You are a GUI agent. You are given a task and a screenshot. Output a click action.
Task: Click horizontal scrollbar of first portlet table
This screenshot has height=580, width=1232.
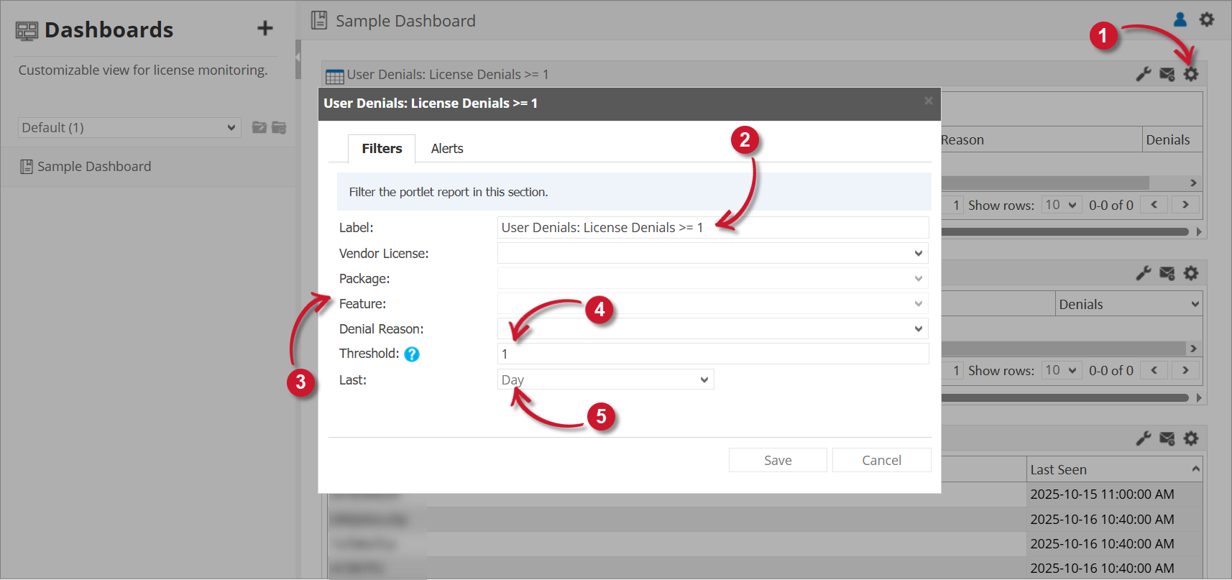1046,183
